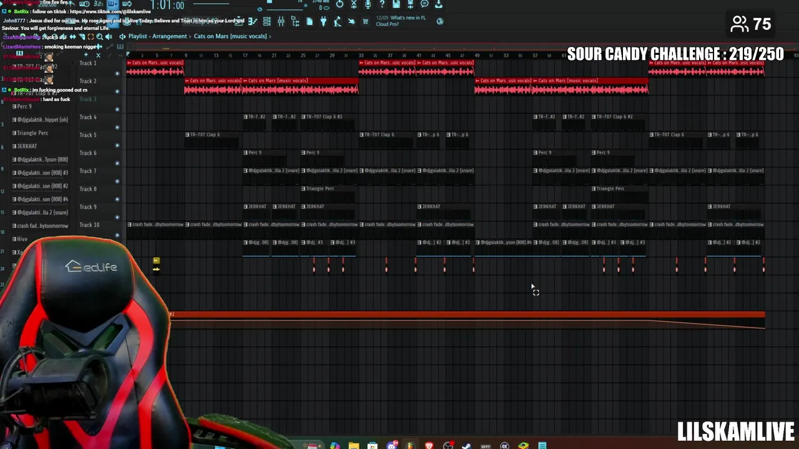Click the download arrow icon at top
The height and width of the screenshot is (449, 799).
click(x=439, y=4)
